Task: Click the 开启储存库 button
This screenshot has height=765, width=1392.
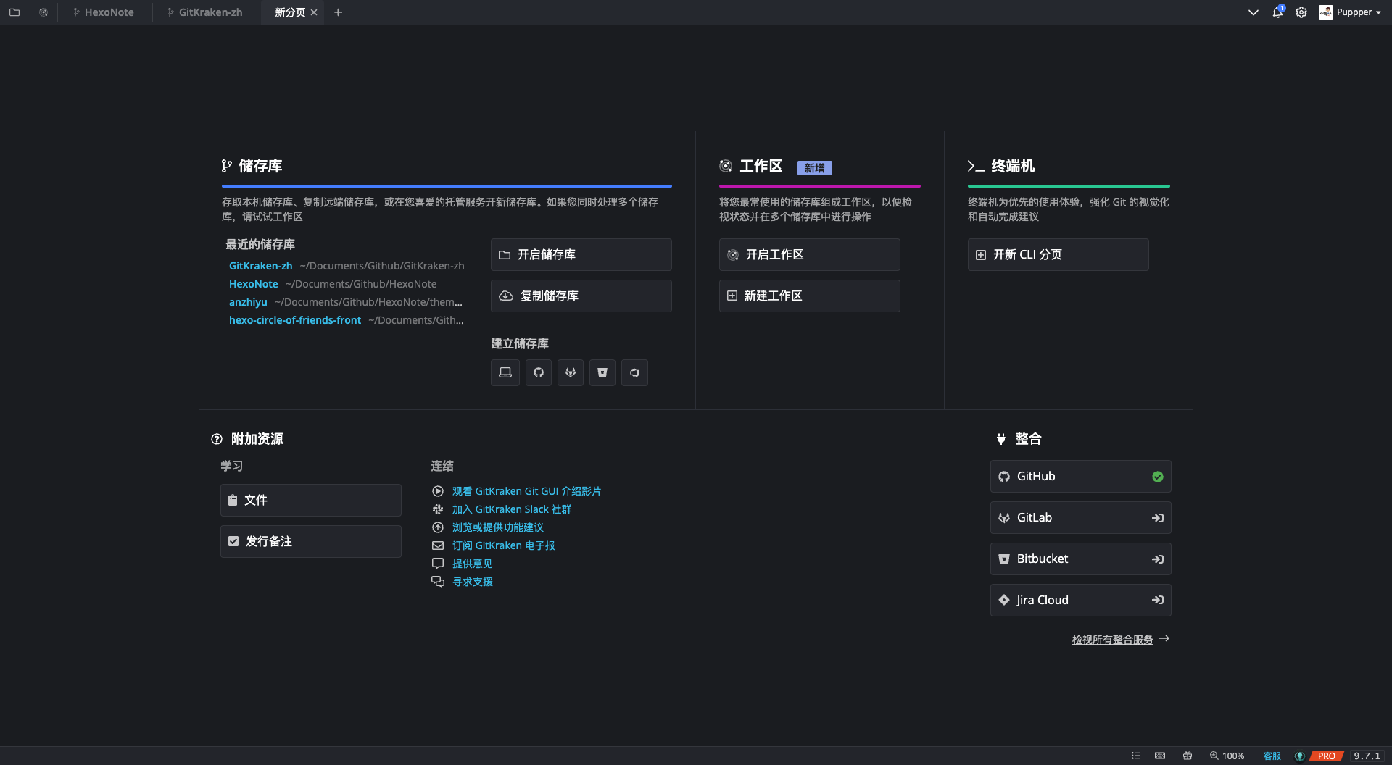Action: coord(581,255)
